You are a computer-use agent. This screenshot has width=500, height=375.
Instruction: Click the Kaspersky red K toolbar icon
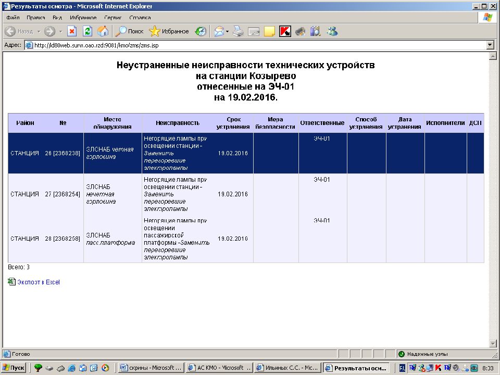pyautogui.click(x=285, y=31)
